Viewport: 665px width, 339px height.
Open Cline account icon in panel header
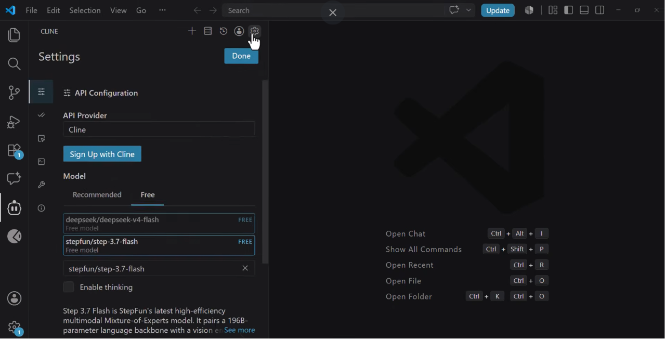[x=239, y=31]
